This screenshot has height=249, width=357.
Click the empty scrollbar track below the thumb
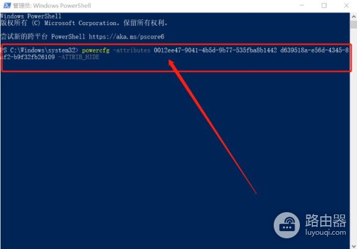[x=353, y=137]
